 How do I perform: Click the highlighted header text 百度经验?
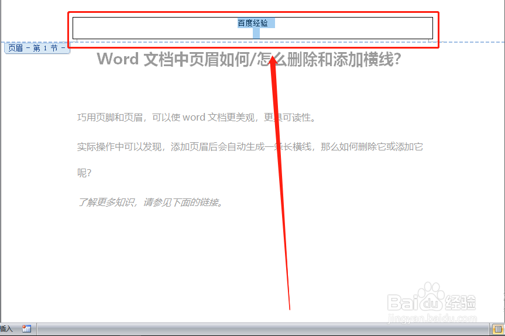253,23
